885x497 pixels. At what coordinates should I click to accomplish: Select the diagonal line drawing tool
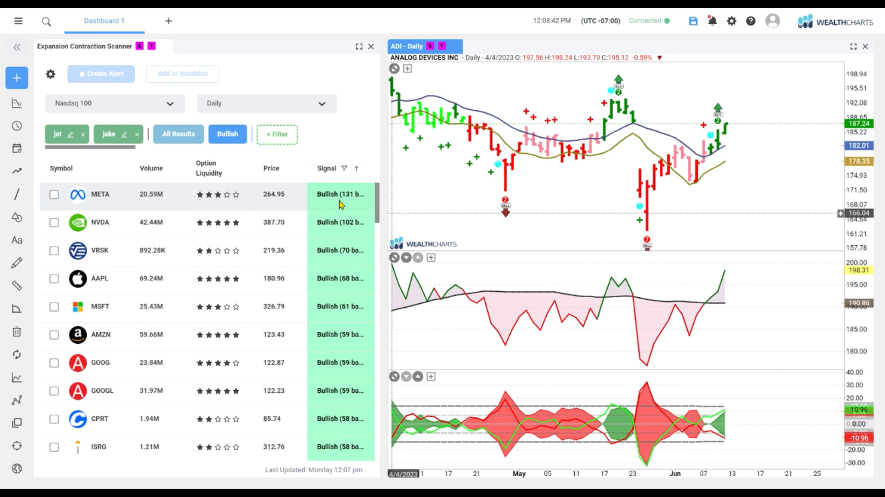point(17,194)
